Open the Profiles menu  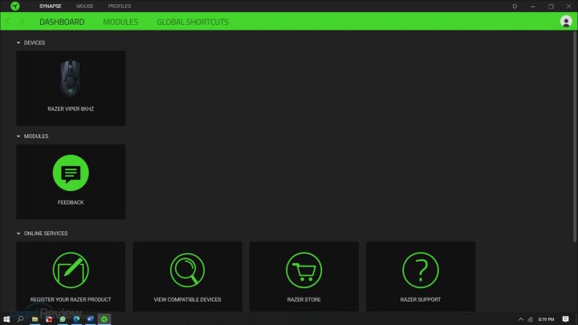tap(120, 6)
